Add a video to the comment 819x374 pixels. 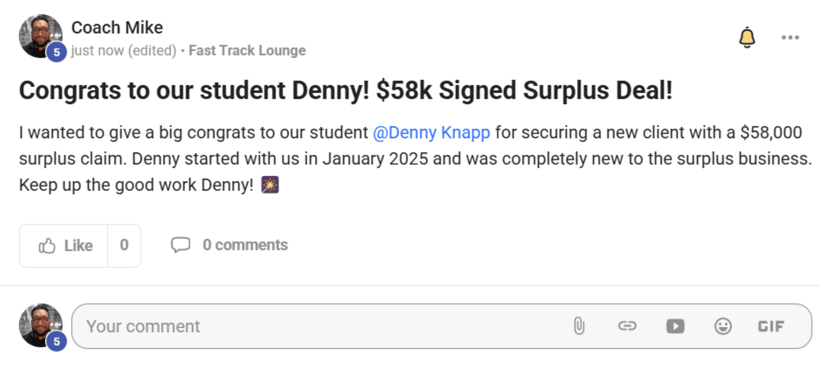675,326
